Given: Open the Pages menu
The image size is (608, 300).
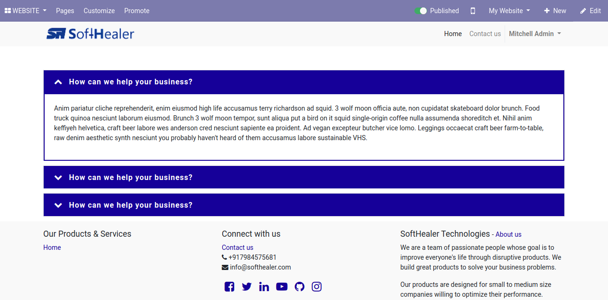Looking at the screenshot, I should pyautogui.click(x=65, y=11).
